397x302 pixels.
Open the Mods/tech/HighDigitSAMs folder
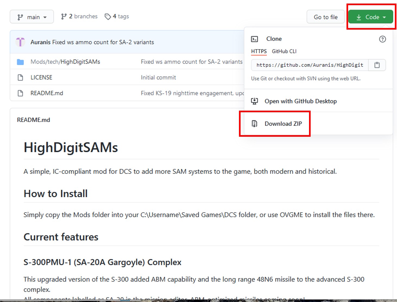pyautogui.click(x=65, y=62)
